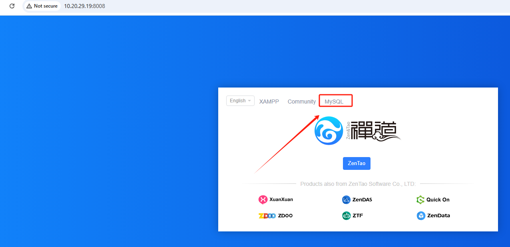Click the Not secure warning badge
The width and height of the screenshot is (510, 247).
[42, 6]
